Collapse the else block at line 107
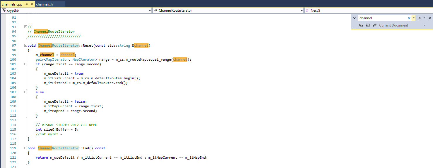 click(25, 92)
